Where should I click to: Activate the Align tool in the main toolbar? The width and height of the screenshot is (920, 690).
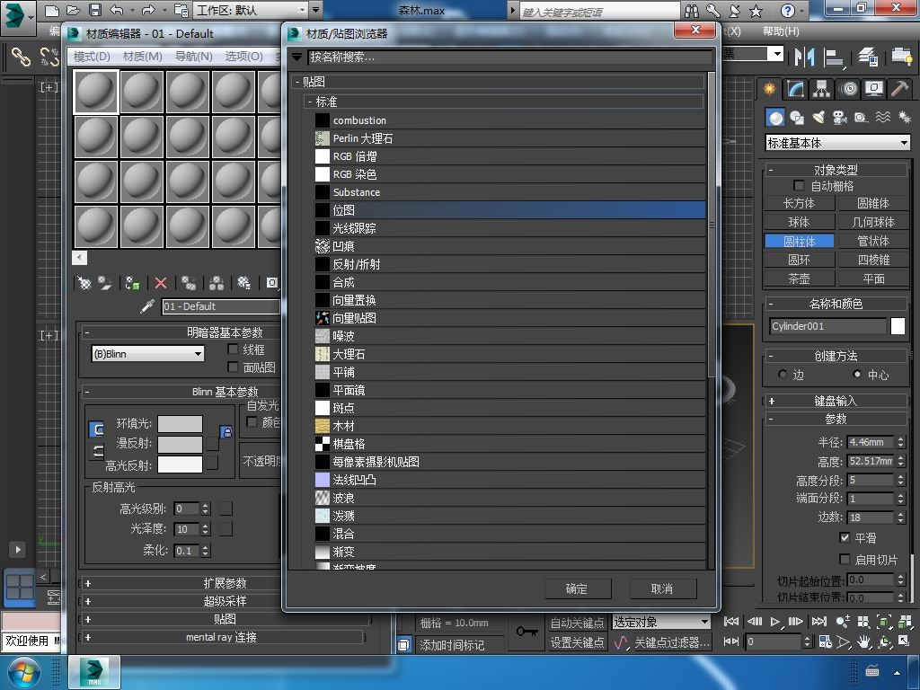point(833,57)
